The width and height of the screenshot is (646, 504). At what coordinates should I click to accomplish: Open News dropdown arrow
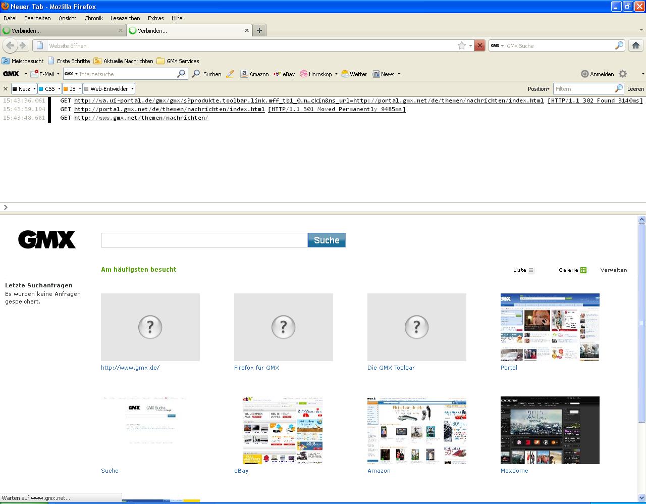(x=399, y=74)
